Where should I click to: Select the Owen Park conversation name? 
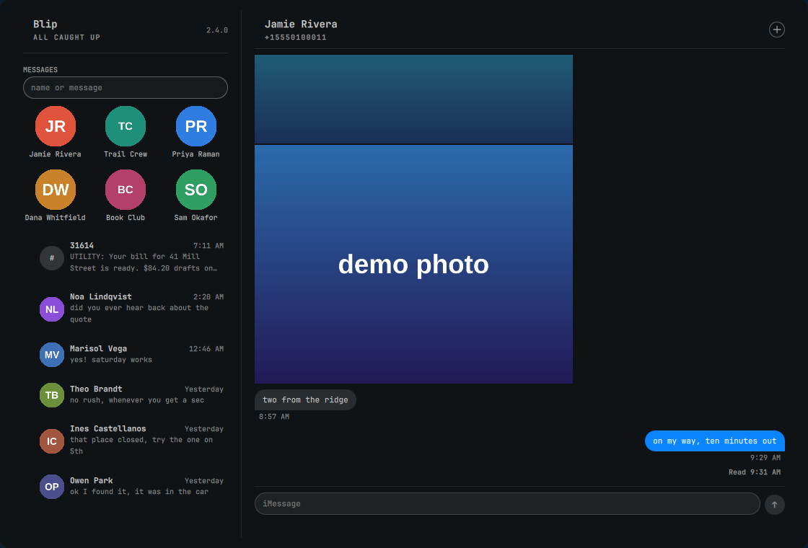tap(91, 480)
